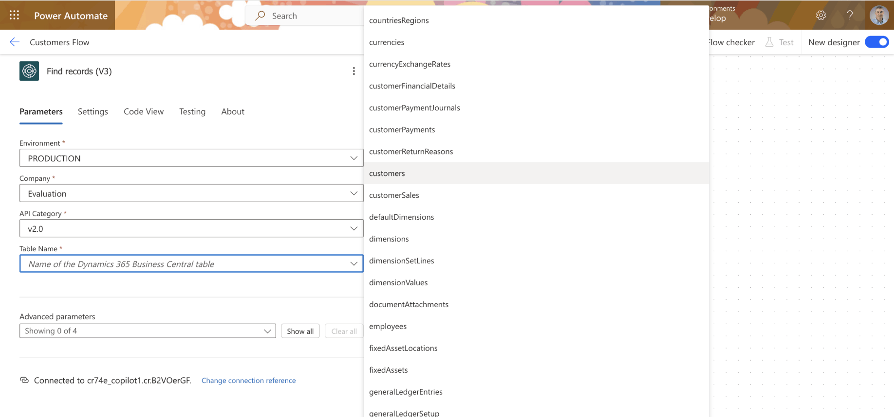This screenshot has height=417, width=894.
Task: Open the Find records more options menu
Action: click(x=354, y=71)
